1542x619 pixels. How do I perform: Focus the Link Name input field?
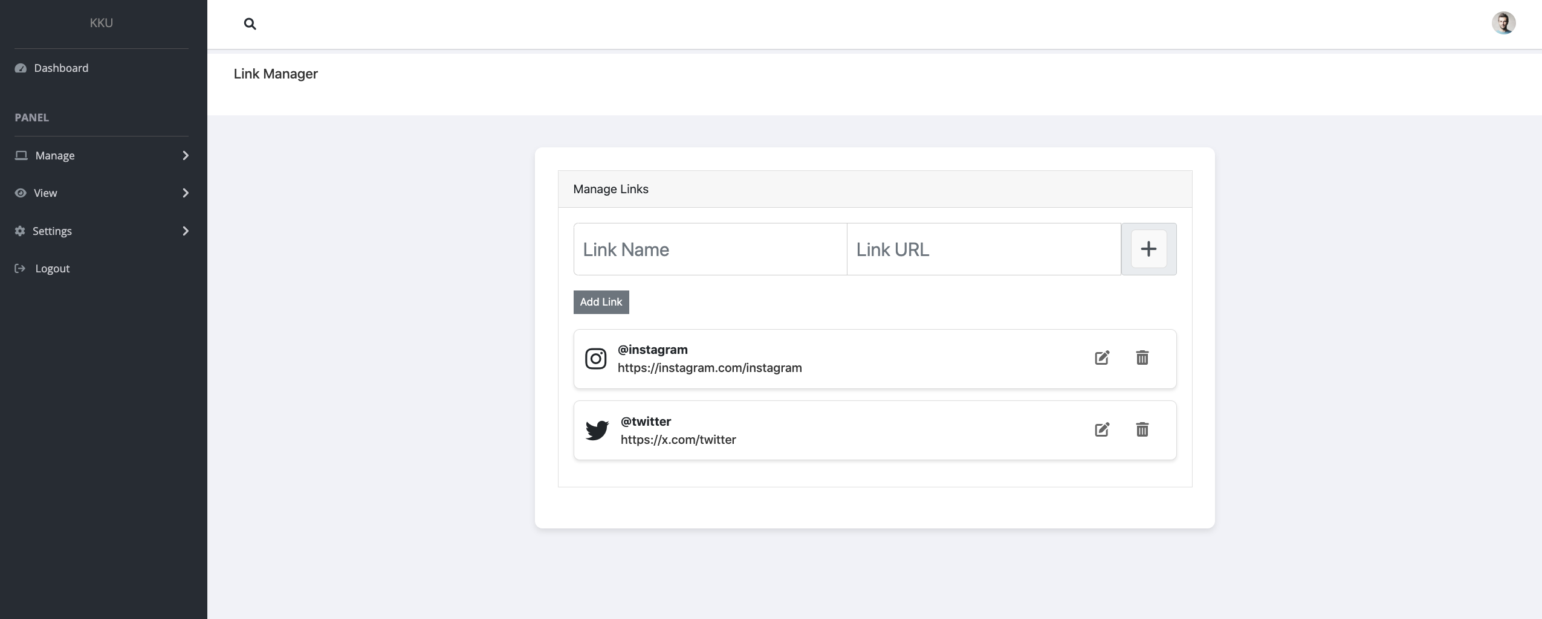click(x=710, y=249)
